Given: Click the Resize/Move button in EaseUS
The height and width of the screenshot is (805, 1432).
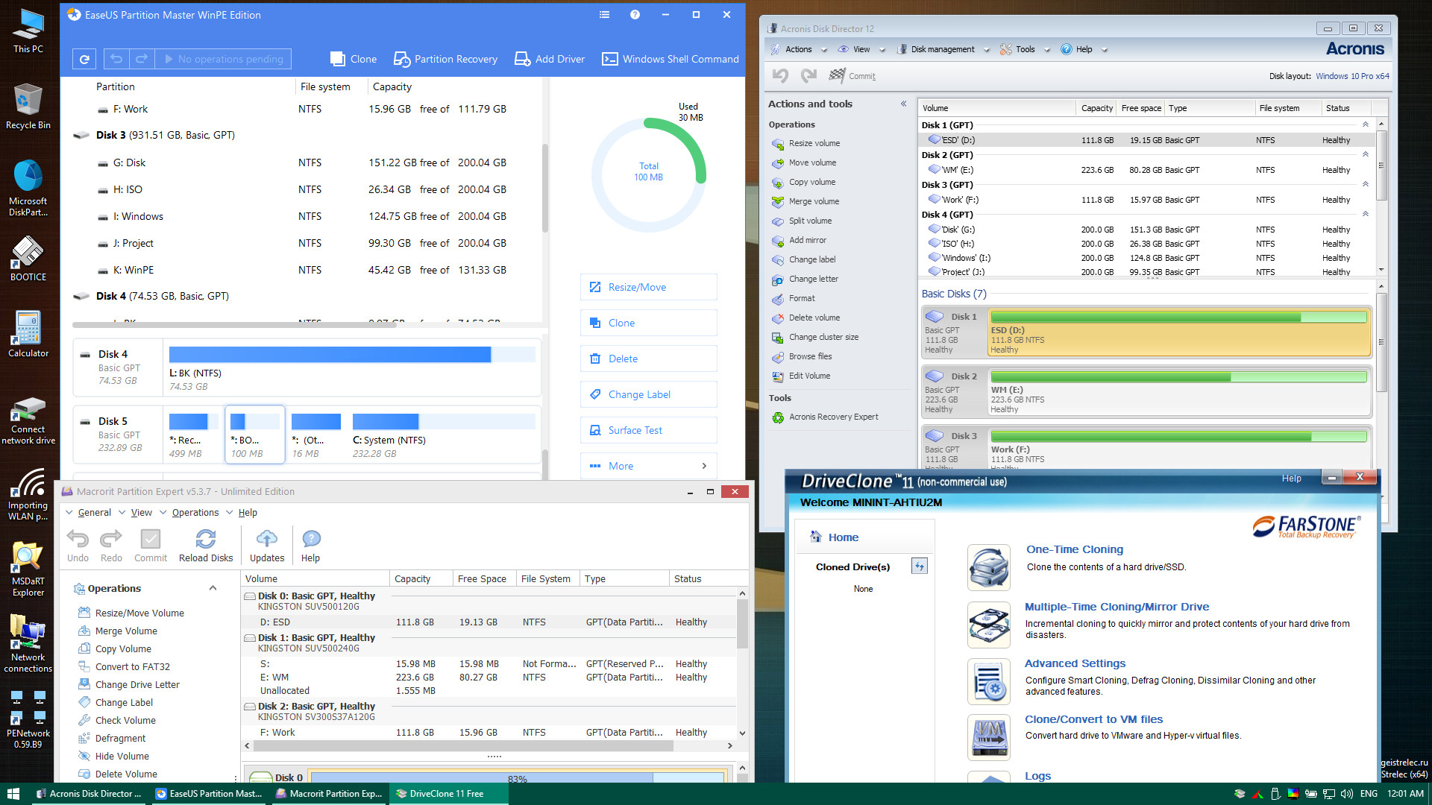Looking at the screenshot, I should [x=648, y=287].
